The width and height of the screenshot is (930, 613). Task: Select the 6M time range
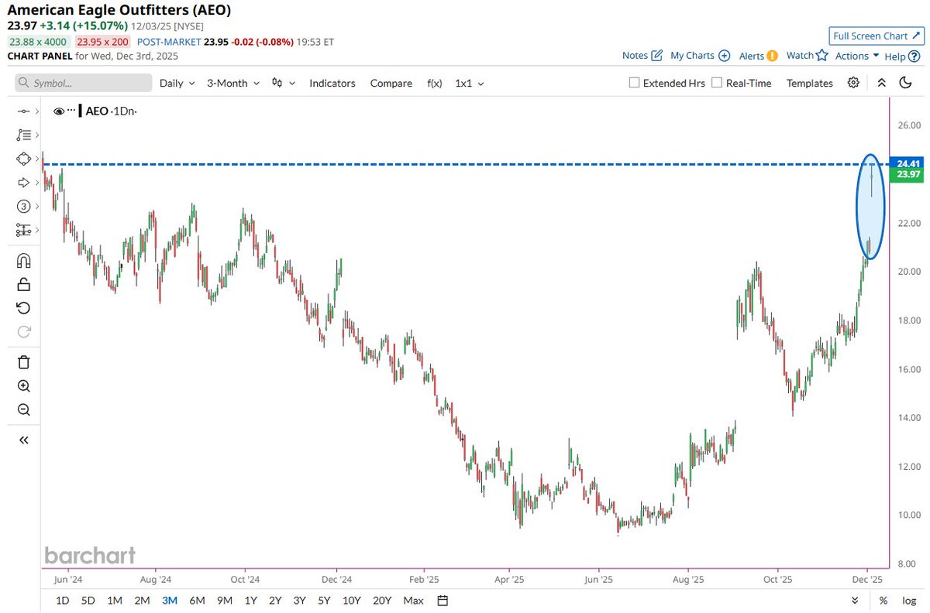[x=197, y=601]
